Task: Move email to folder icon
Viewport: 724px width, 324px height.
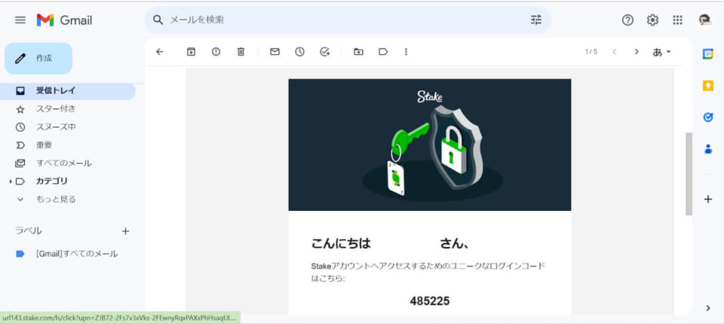Action: click(x=358, y=52)
